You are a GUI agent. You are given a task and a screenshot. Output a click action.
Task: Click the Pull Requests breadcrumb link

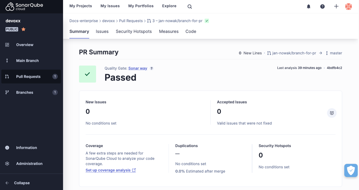tap(131, 21)
